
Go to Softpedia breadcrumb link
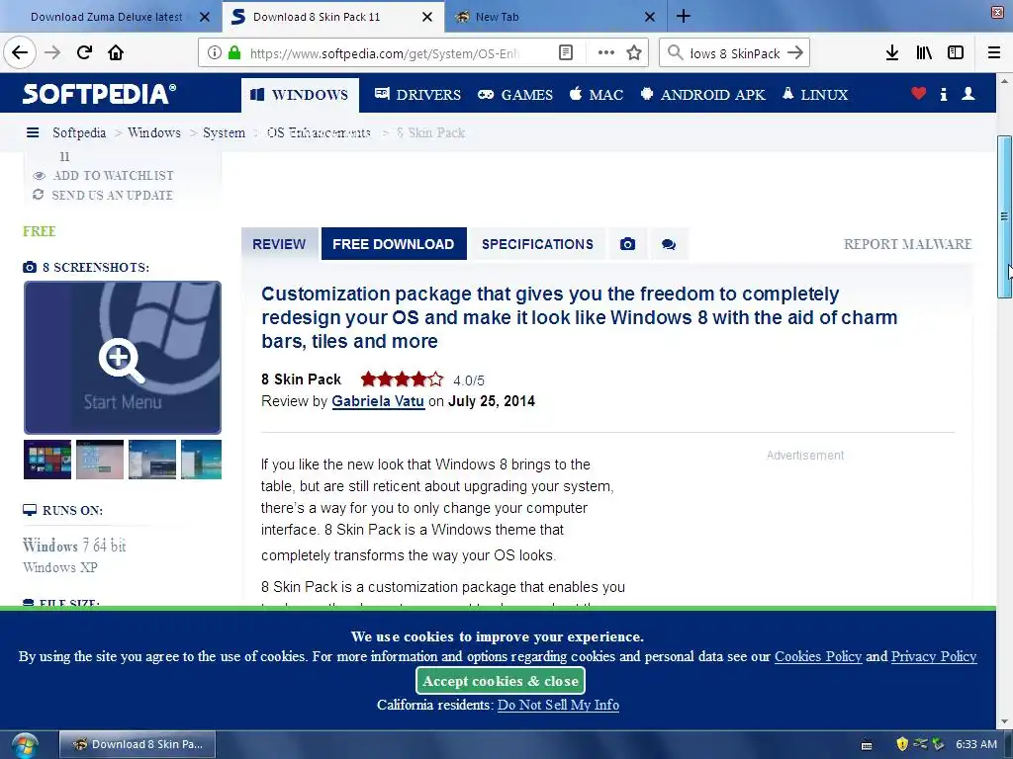[x=79, y=132]
